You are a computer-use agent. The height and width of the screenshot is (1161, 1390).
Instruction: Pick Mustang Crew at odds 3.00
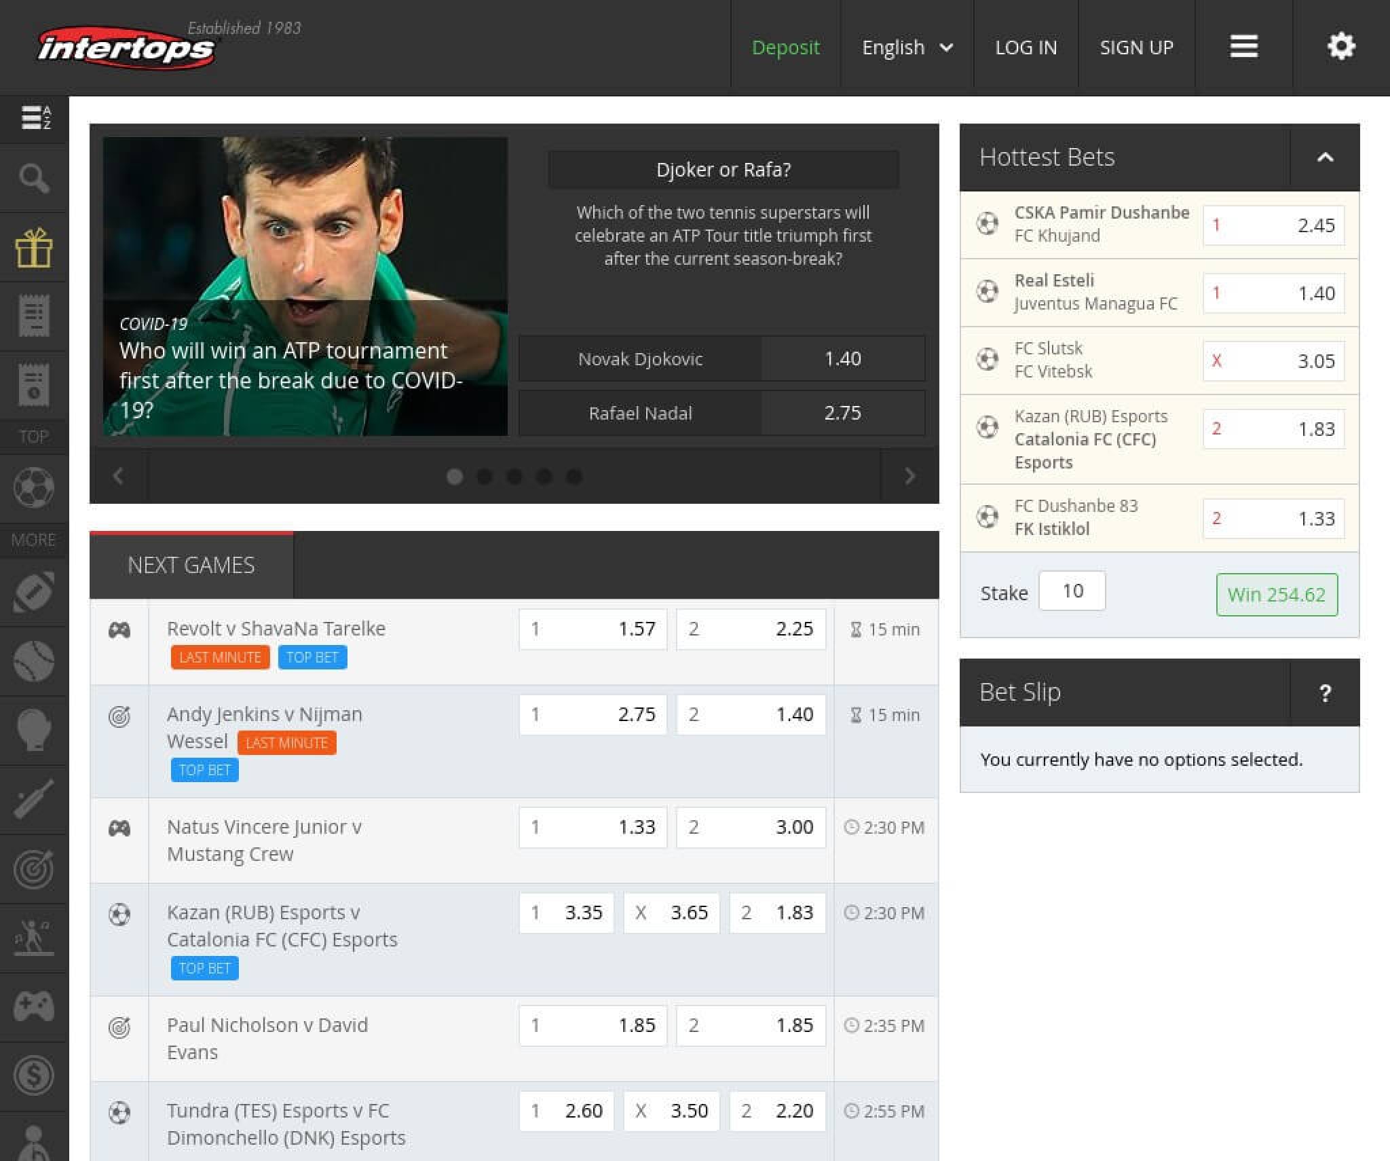(751, 828)
